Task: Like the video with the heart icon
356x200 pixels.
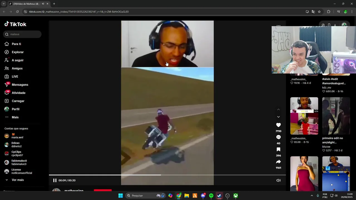Action: point(278,125)
